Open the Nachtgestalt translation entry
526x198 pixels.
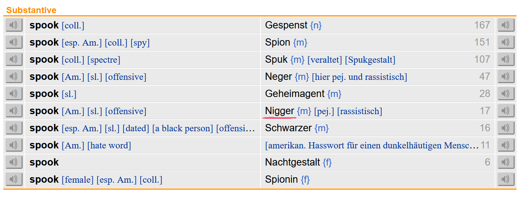[x=293, y=162]
